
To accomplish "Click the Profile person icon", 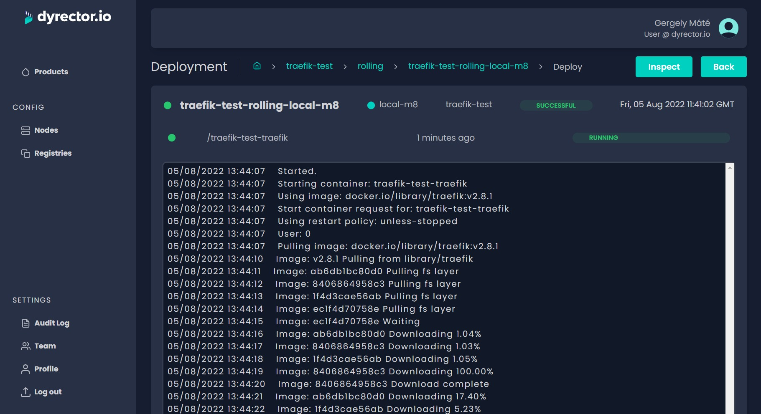I will (25, 369).
